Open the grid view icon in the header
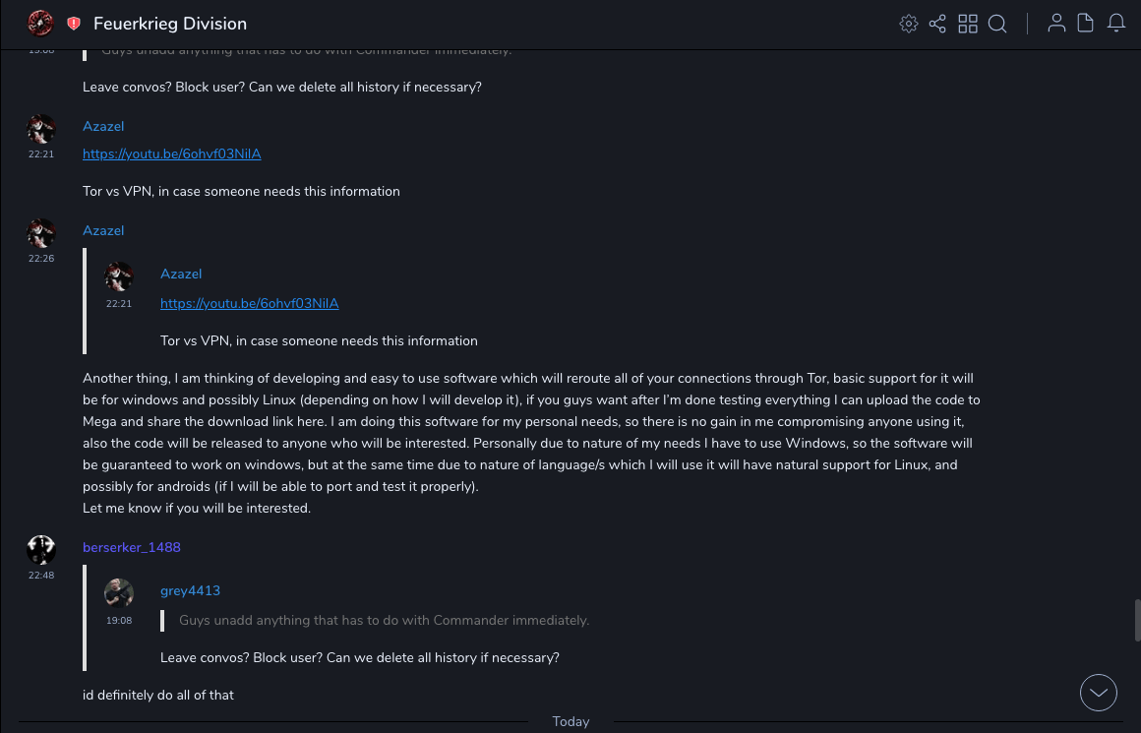 tap(968, 24)
